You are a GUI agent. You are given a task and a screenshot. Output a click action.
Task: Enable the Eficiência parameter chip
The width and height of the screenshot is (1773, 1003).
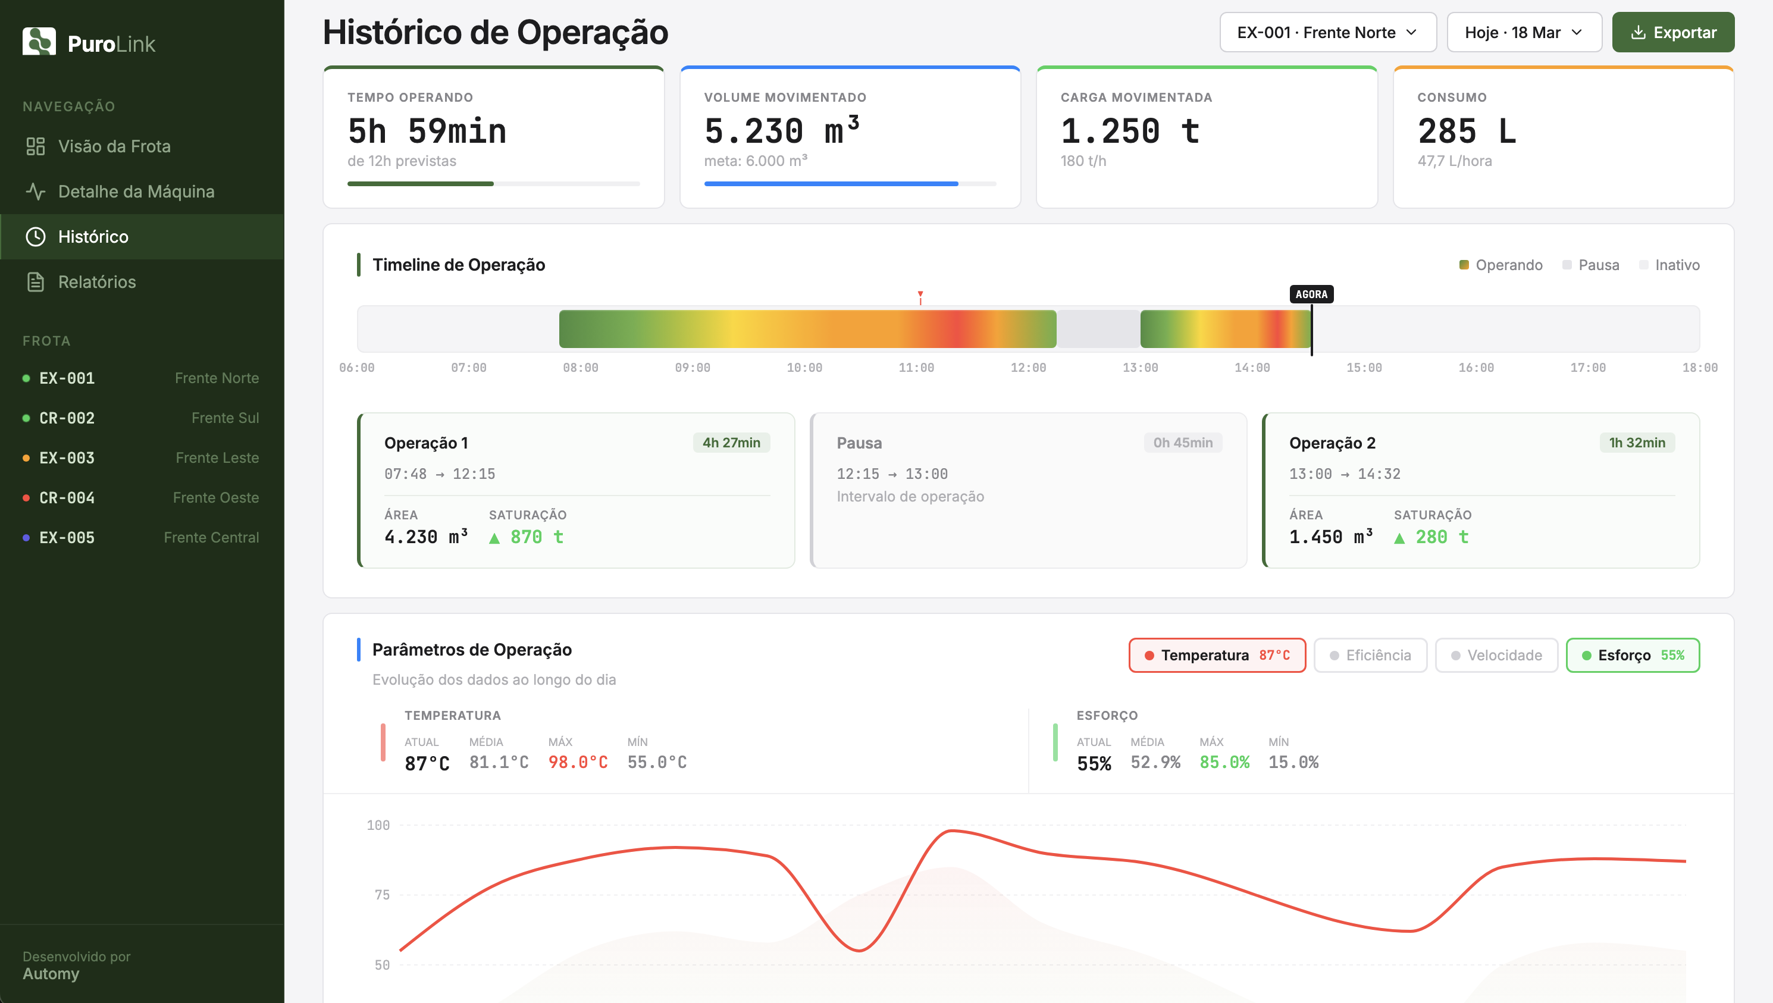1370,655
